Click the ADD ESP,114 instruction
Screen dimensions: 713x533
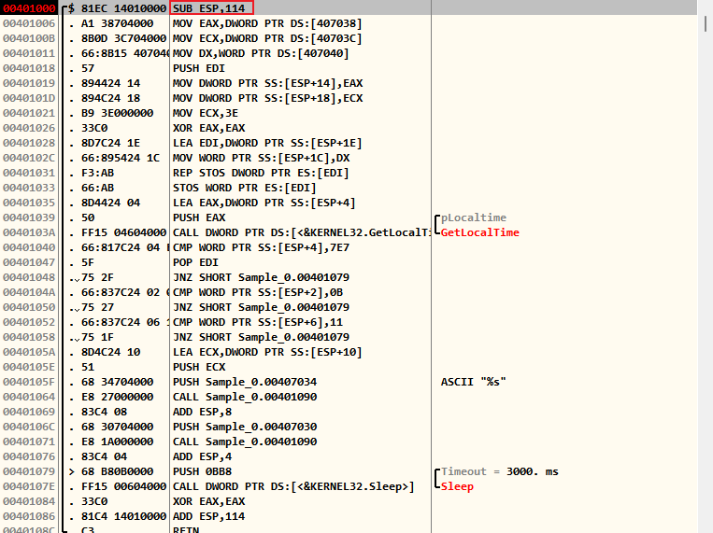pos(208,516)
